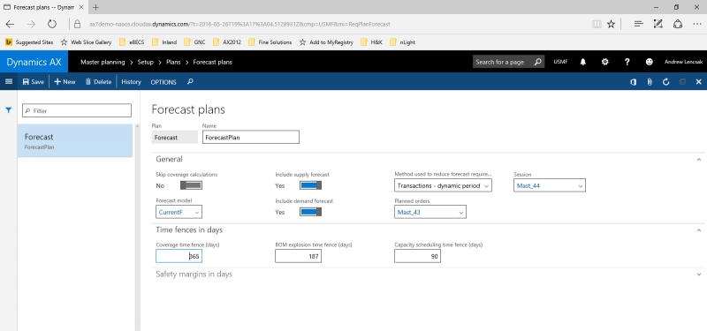Click the Search for a page box
This screenshot has height=331, width=707.
click(x=508, y=62)
